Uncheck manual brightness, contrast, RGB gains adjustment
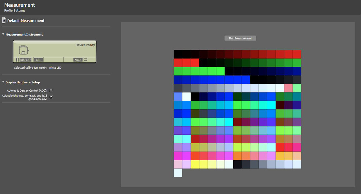Image resolution: width=361 pixels, height=194 pixels. 51,97
